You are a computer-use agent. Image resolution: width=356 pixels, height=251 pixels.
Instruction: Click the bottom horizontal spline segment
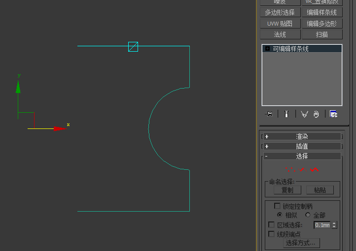[x=134, y=211]
